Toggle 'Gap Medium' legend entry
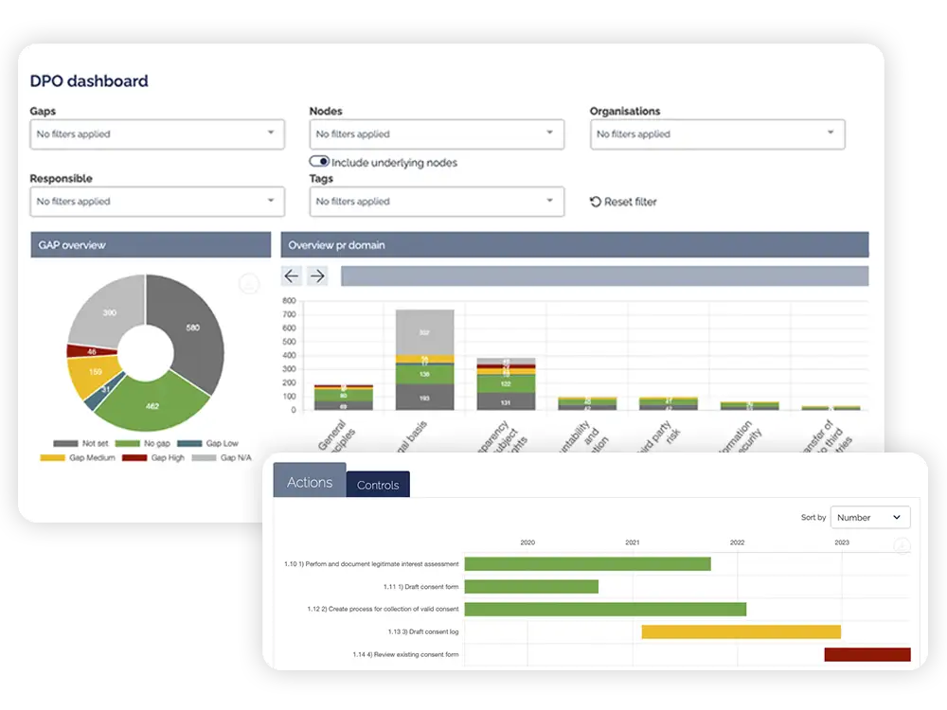The image size is (947, 710). 78,457
